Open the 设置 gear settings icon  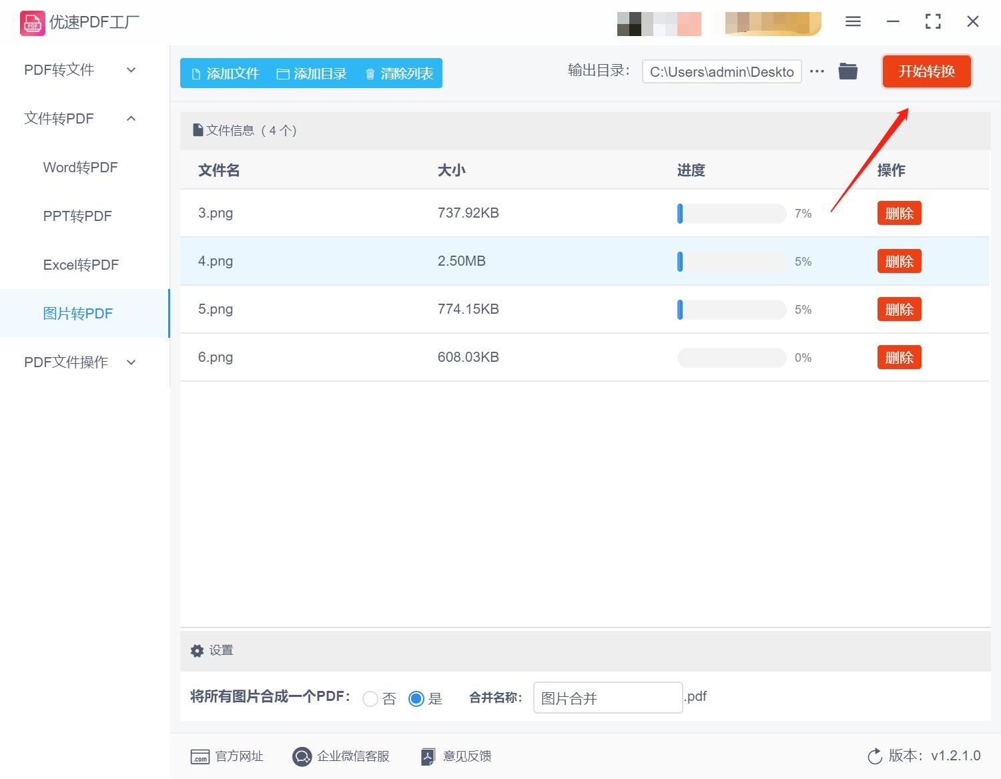pos(197,650)
